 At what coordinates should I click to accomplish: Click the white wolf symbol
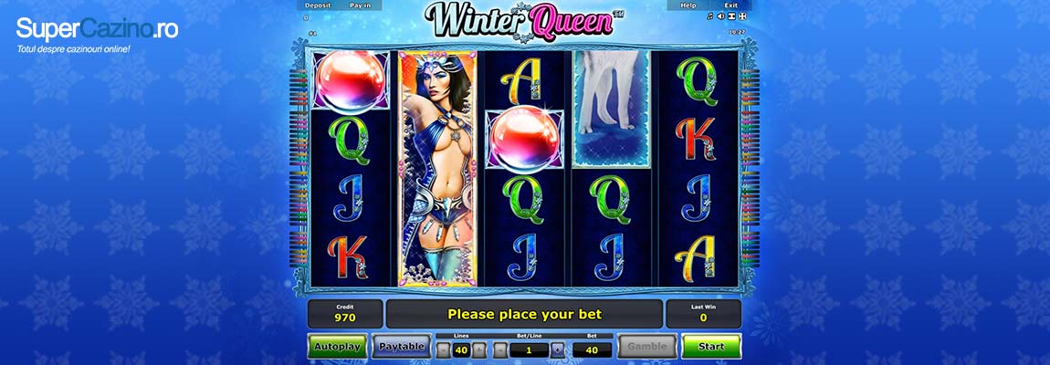612,109
